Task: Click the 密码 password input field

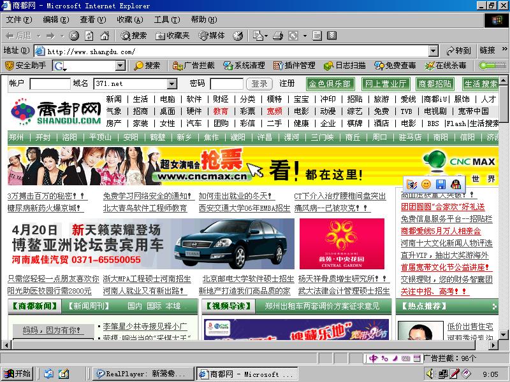Action: click(226, 83)
